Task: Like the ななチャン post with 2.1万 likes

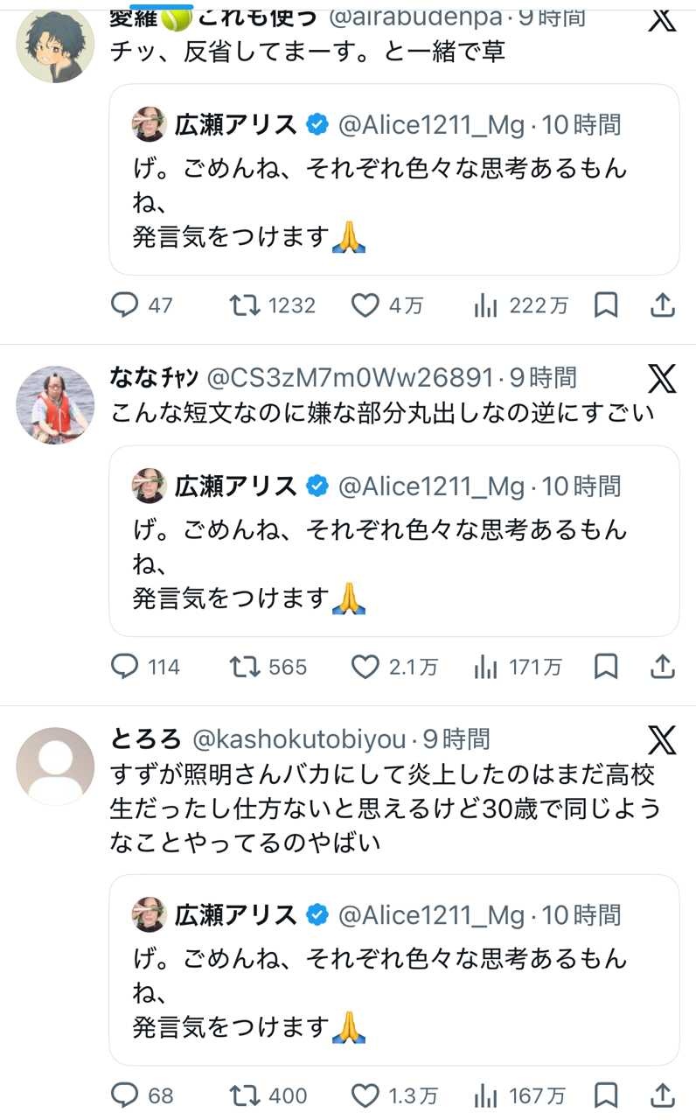Action: 365,668
